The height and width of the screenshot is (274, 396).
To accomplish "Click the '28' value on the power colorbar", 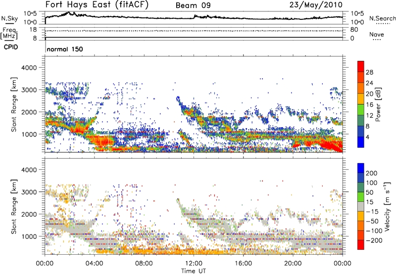I will tap(369, 72).
